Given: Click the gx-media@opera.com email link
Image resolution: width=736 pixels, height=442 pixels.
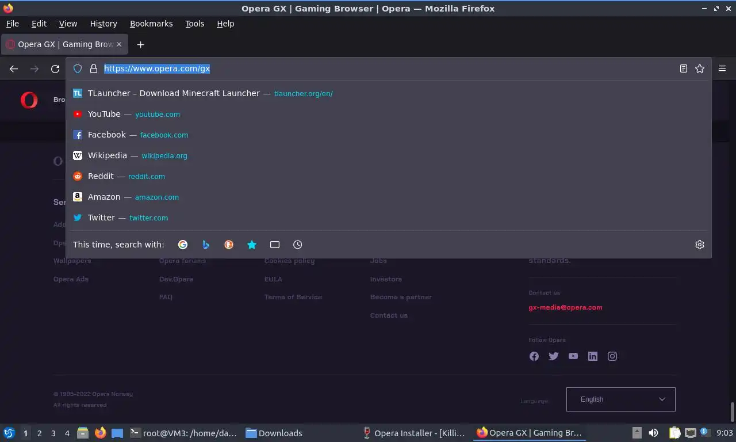Looking at the screenshot, I should [565, 307].
